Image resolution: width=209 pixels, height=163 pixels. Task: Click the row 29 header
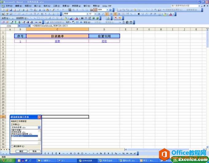(x=3, y=117)
